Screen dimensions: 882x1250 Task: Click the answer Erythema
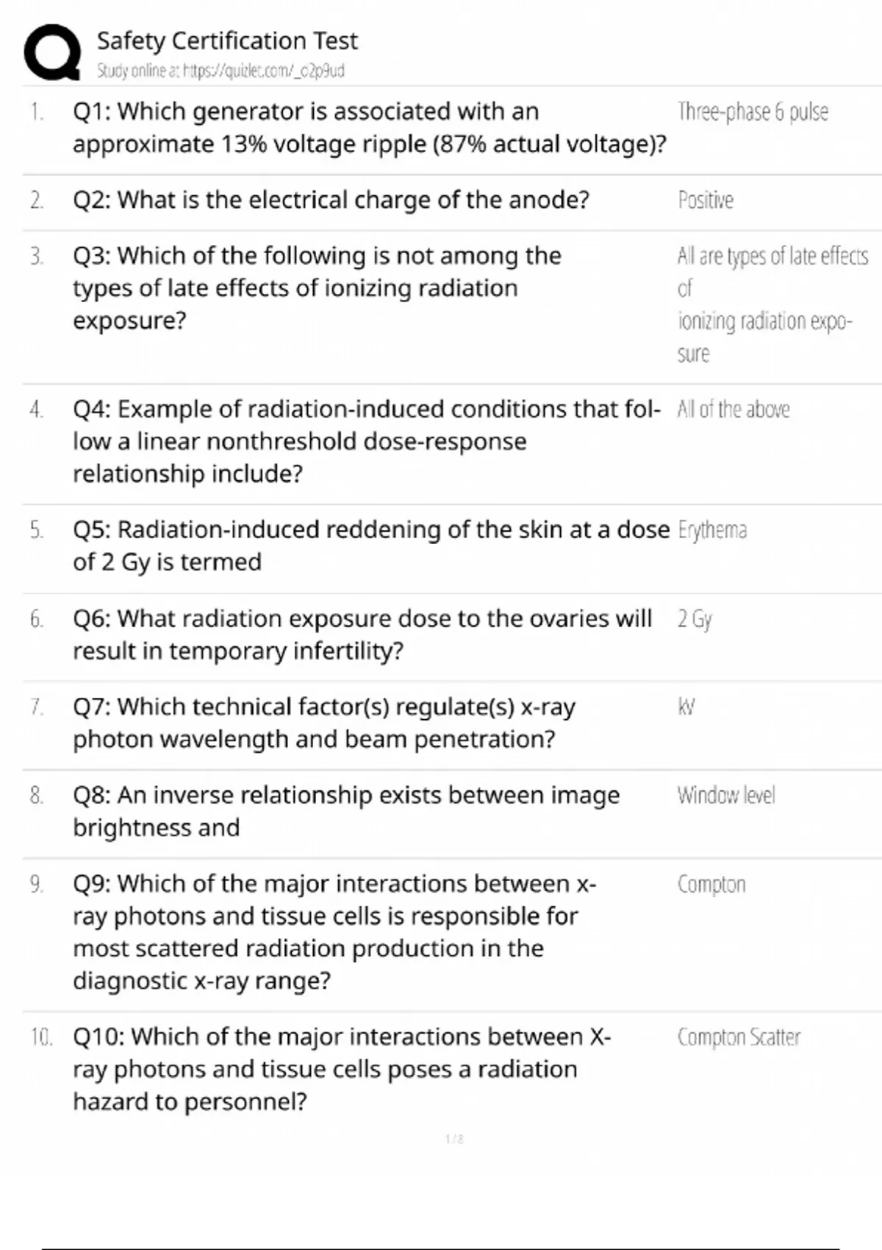pos(712,530)
